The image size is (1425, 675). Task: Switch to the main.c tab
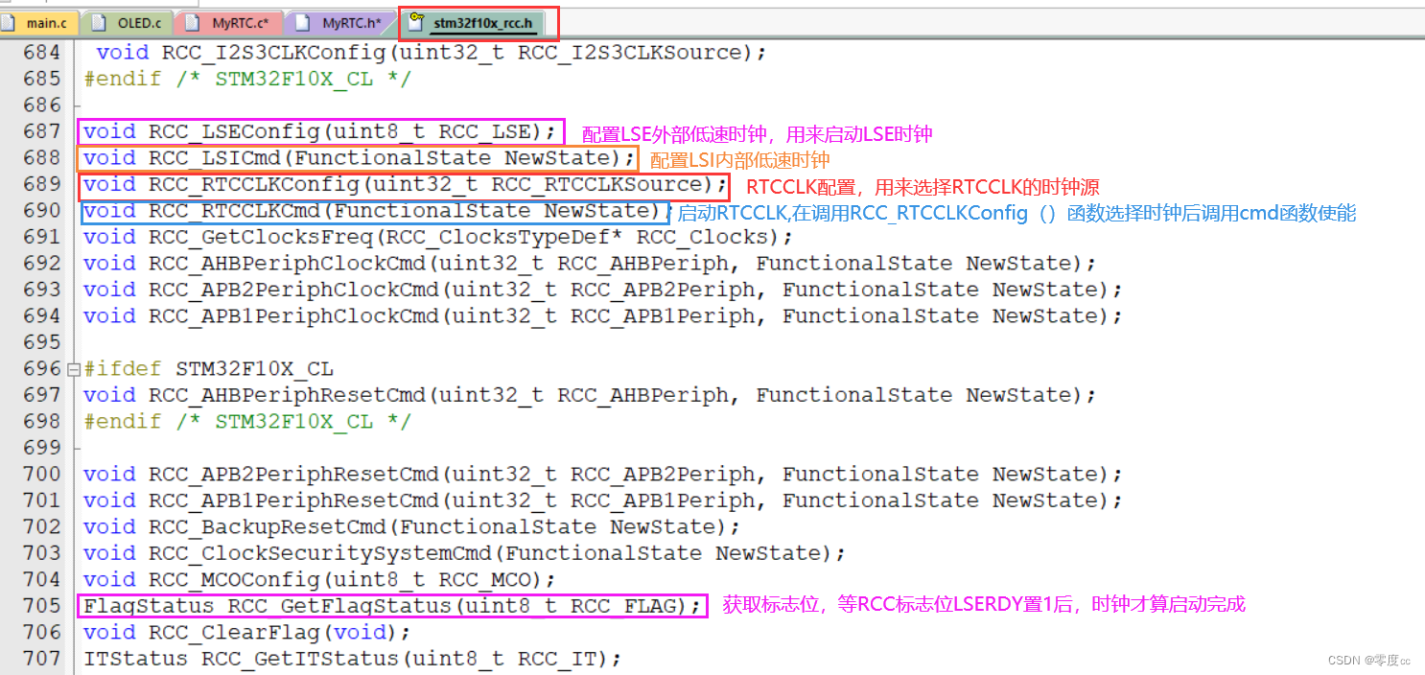38,21
